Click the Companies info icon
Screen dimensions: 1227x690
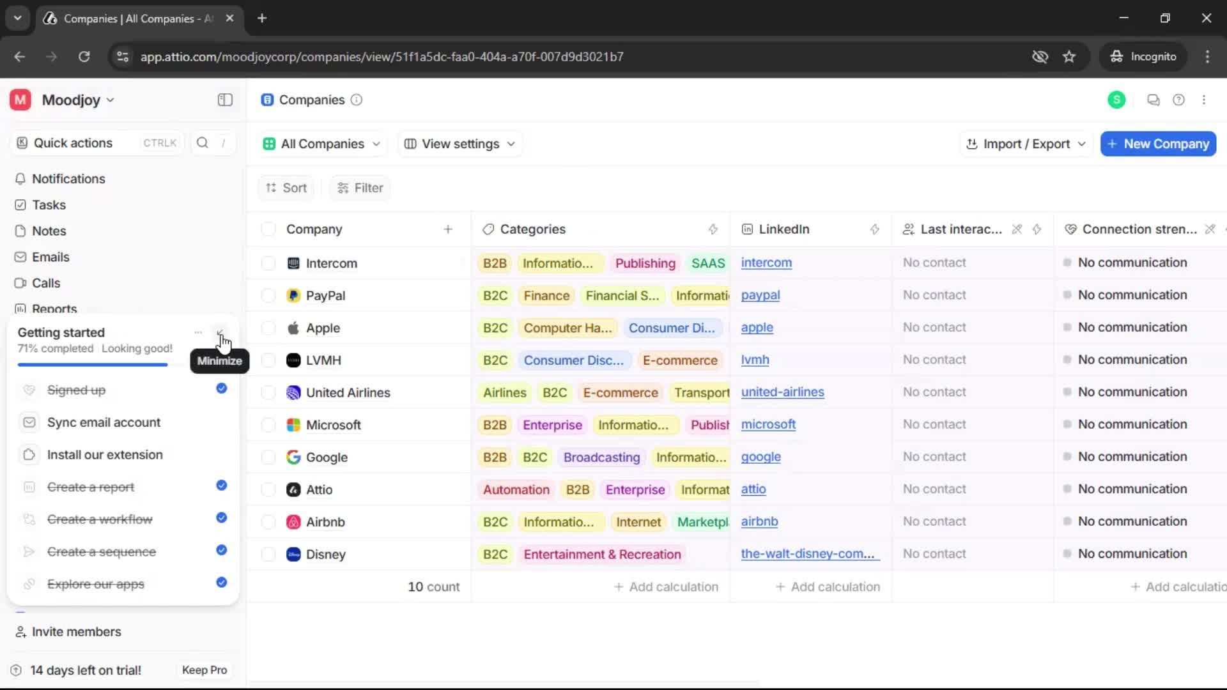[x=356, y=100]
